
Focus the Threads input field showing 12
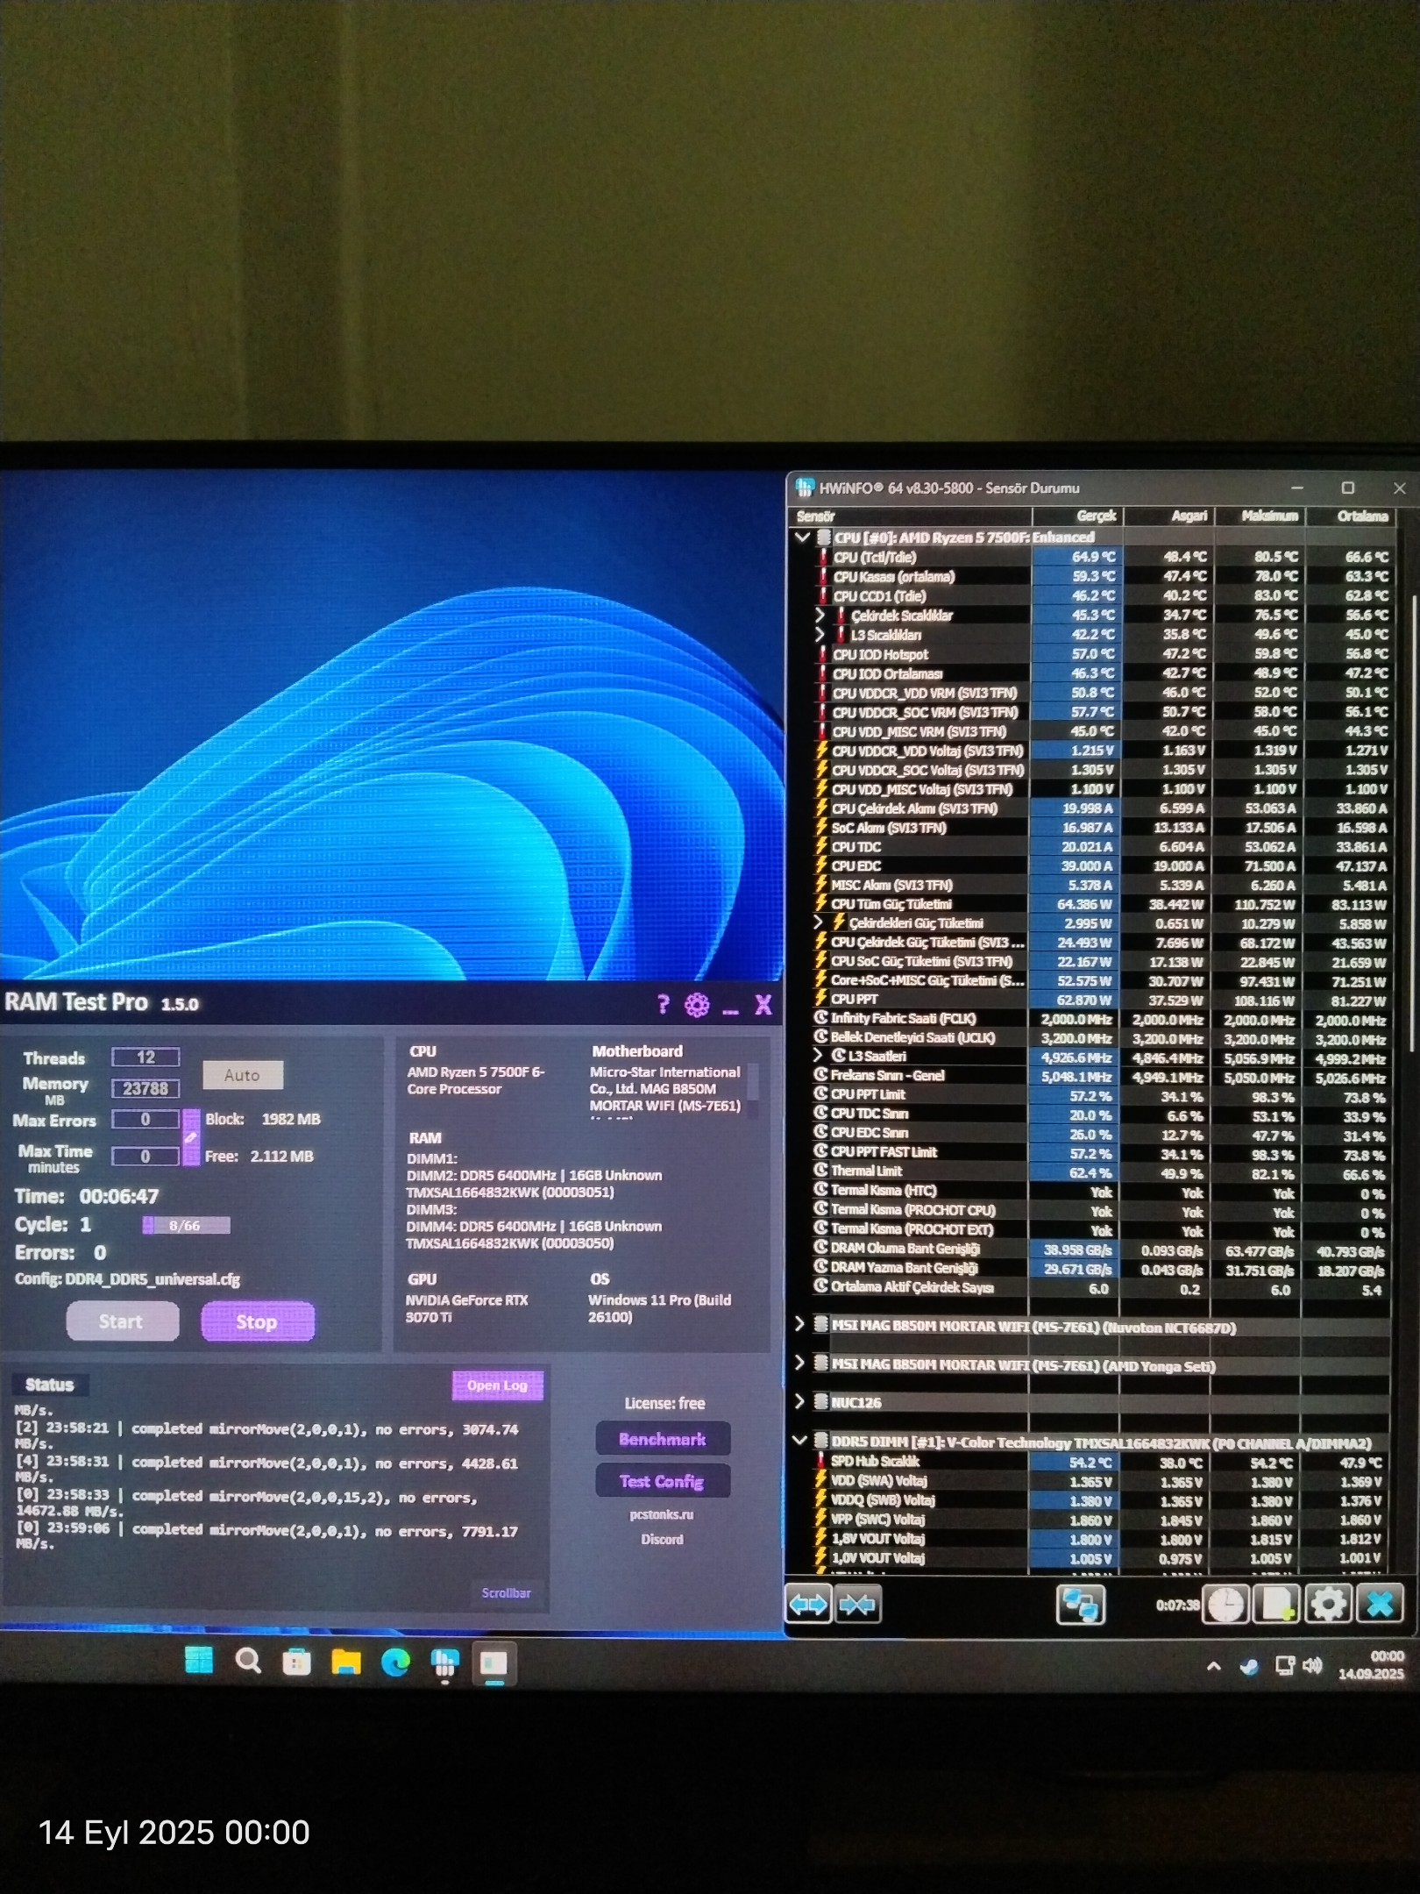coord(146,1057)
